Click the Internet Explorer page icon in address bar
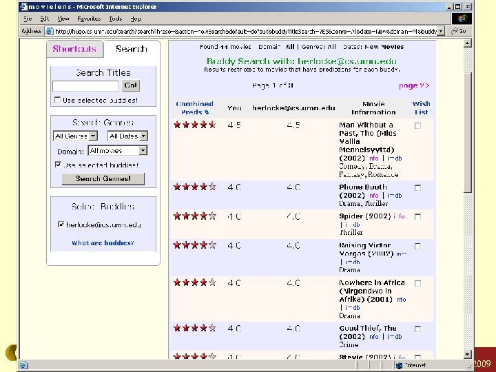This screenshot has height=372, width=496. click(49, 31)
